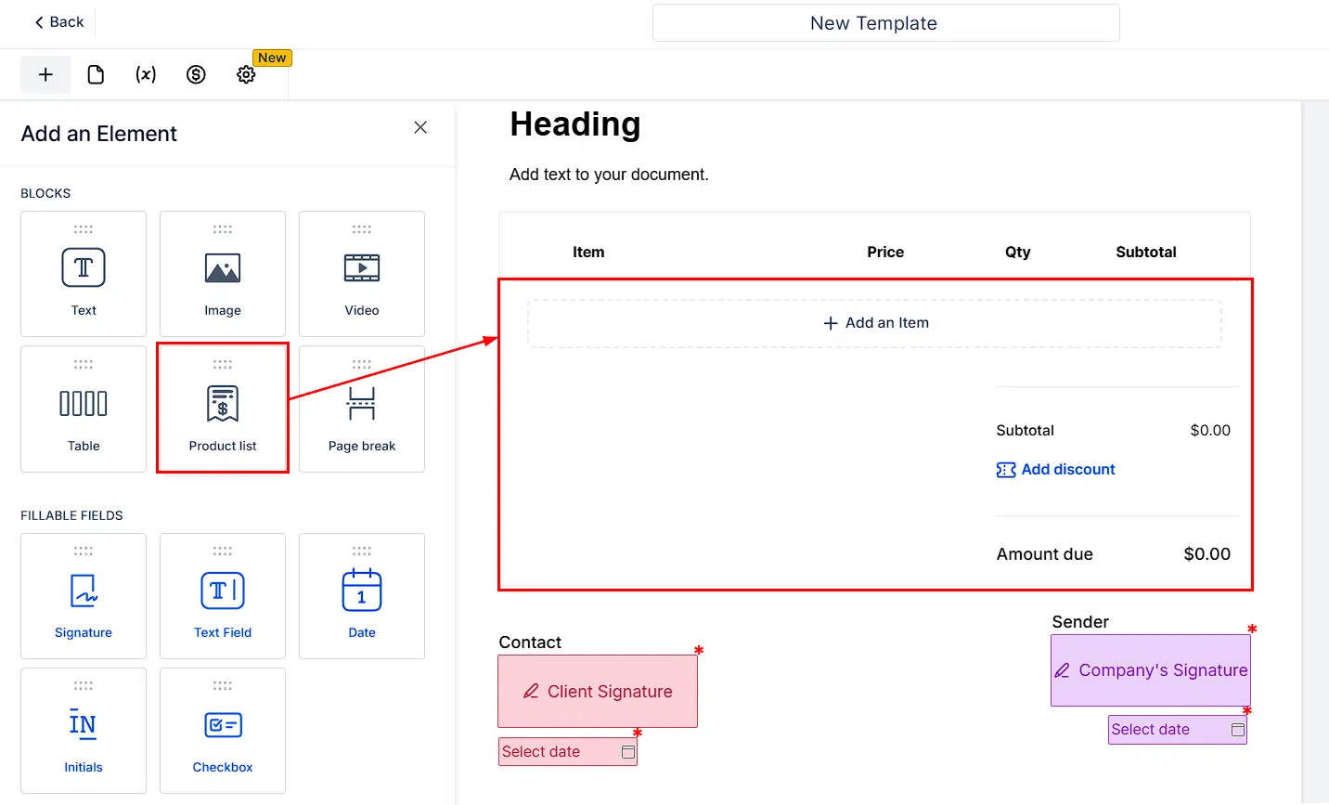Choose the Signature fillable field

(x=84, y=596)
